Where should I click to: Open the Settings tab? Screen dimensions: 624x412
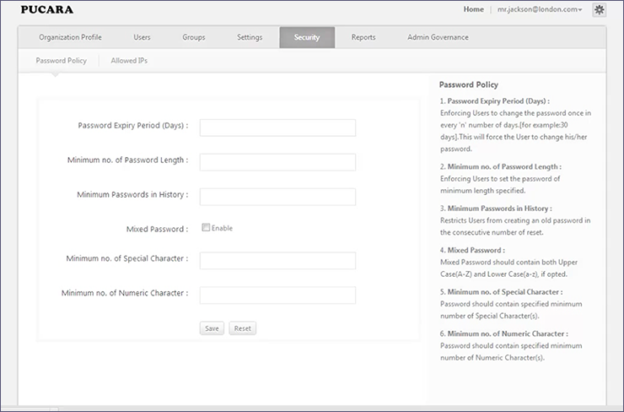point(250,37)
